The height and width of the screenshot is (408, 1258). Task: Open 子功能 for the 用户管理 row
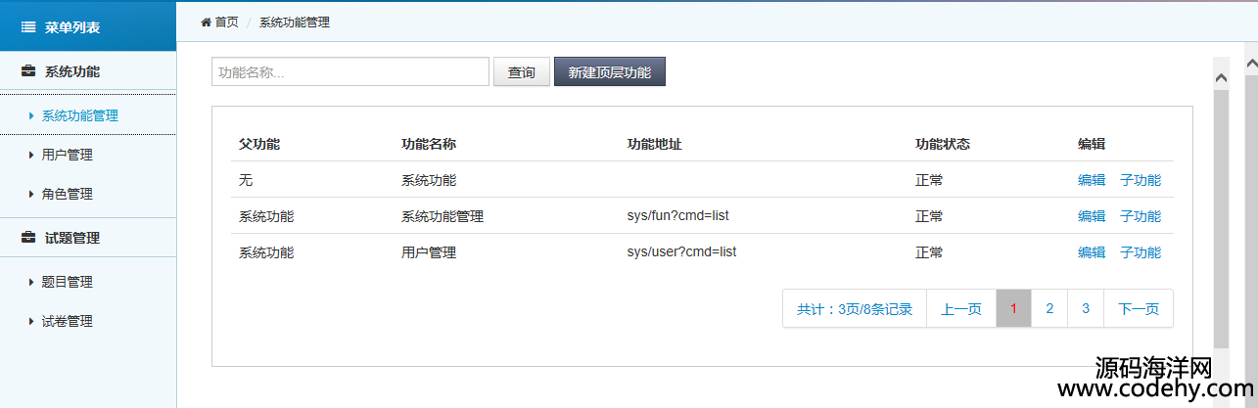1141,252
